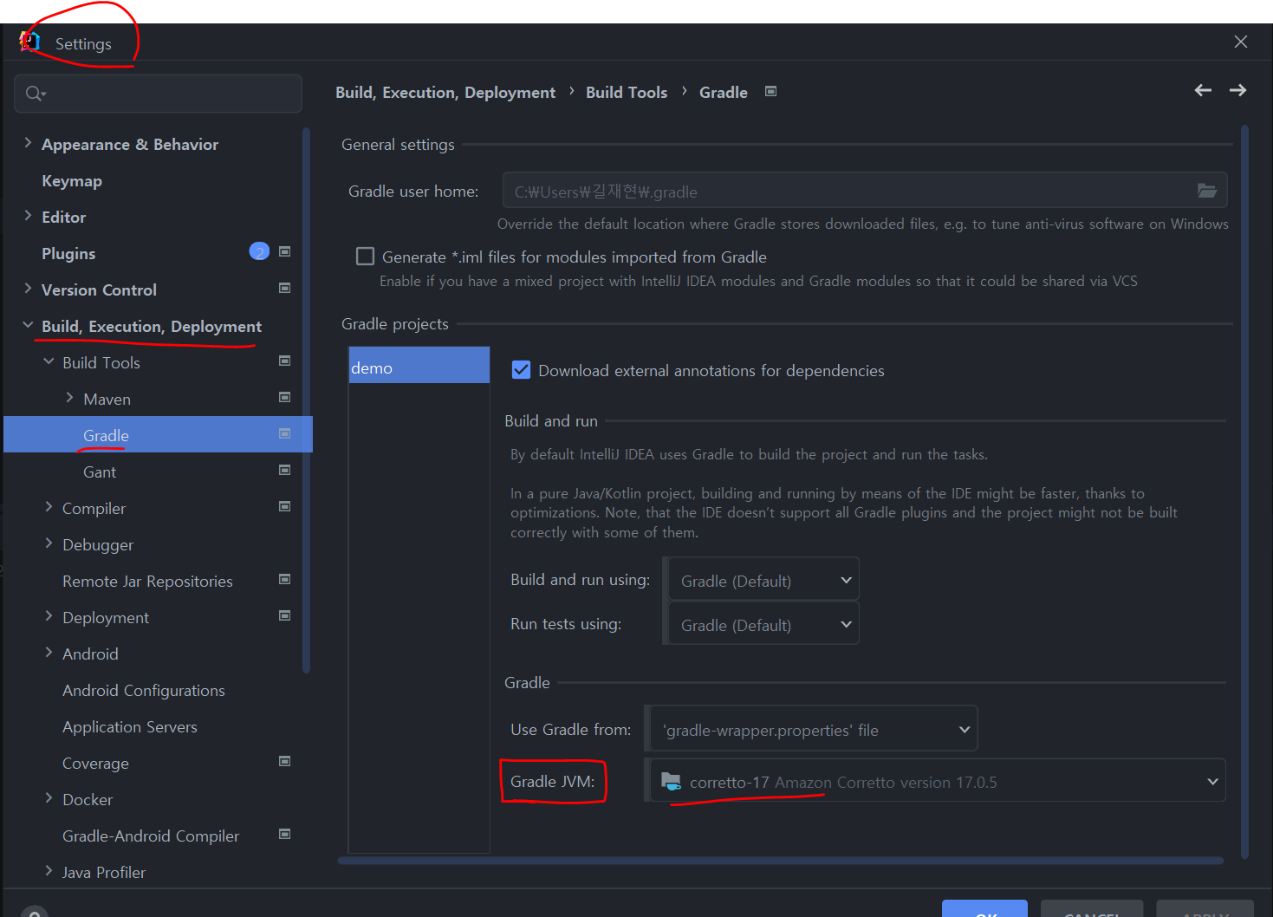
Task: Open the Run tests using dropdown
Action: [x=763, y=624]
